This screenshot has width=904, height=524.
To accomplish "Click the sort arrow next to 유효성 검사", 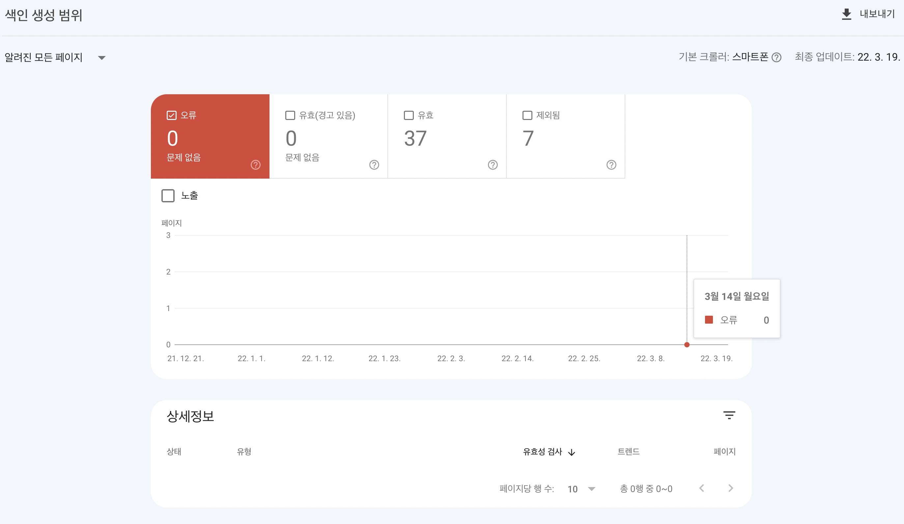I will pos(572,452).
